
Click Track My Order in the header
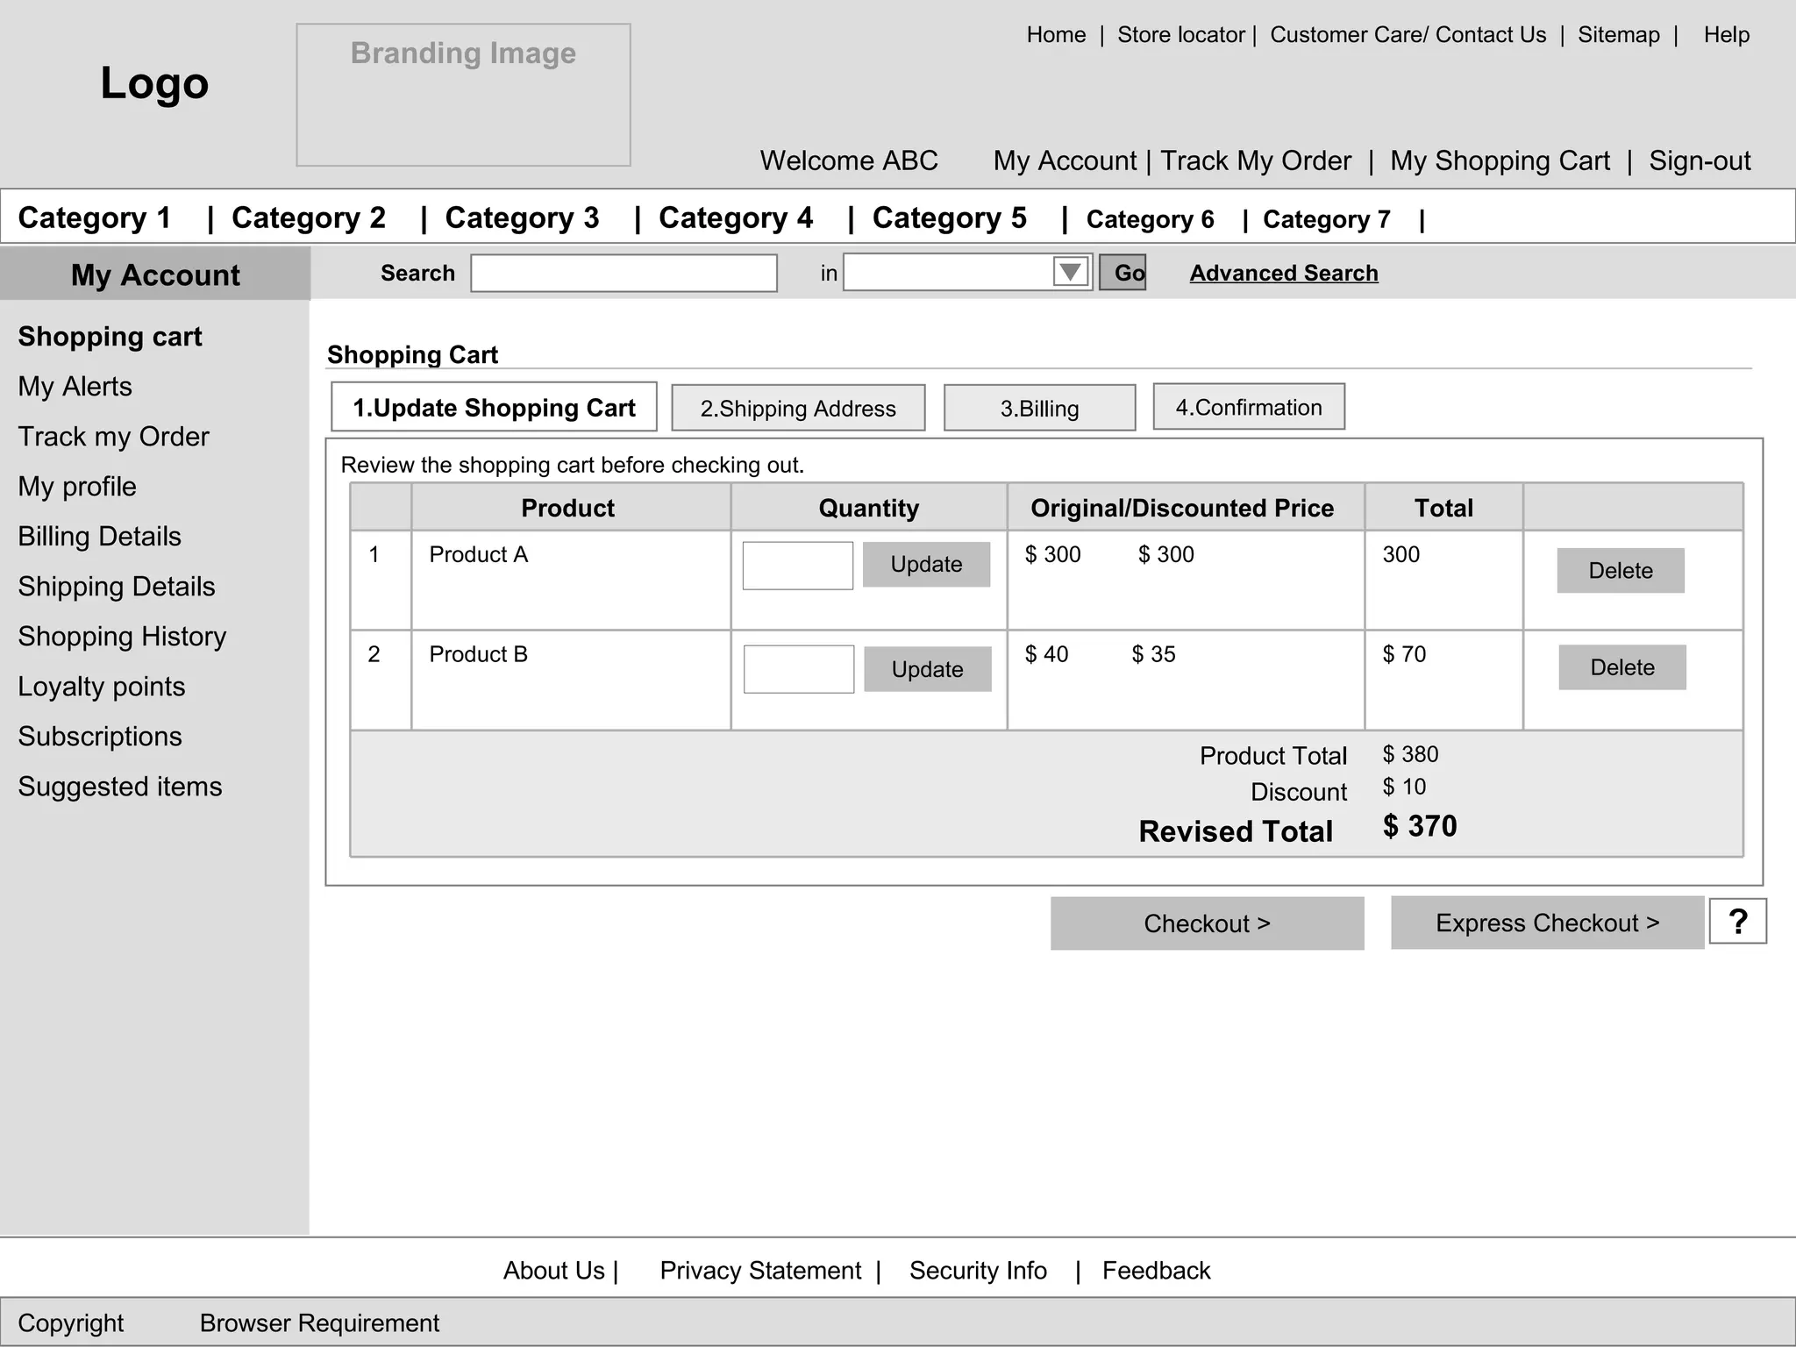1256,160
